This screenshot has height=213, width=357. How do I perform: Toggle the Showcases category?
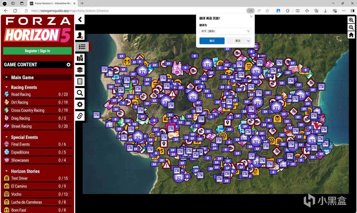coord(37,160)
